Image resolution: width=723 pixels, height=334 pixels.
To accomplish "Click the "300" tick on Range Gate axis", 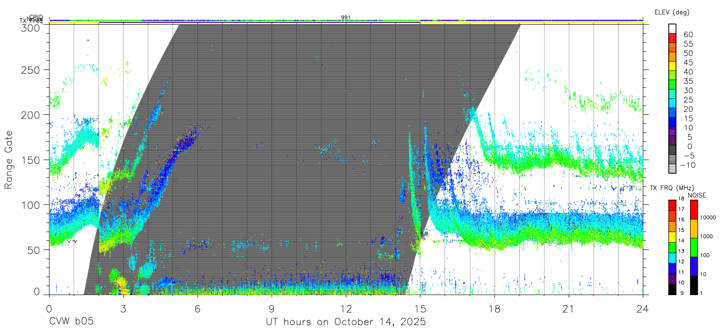I will [x=31, y=28].
